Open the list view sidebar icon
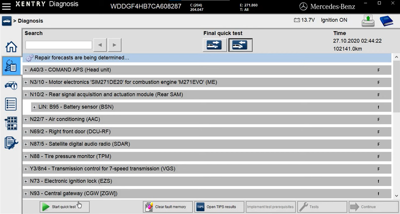Viewport: 400px width, 214px height. click(x=11, y=104)
